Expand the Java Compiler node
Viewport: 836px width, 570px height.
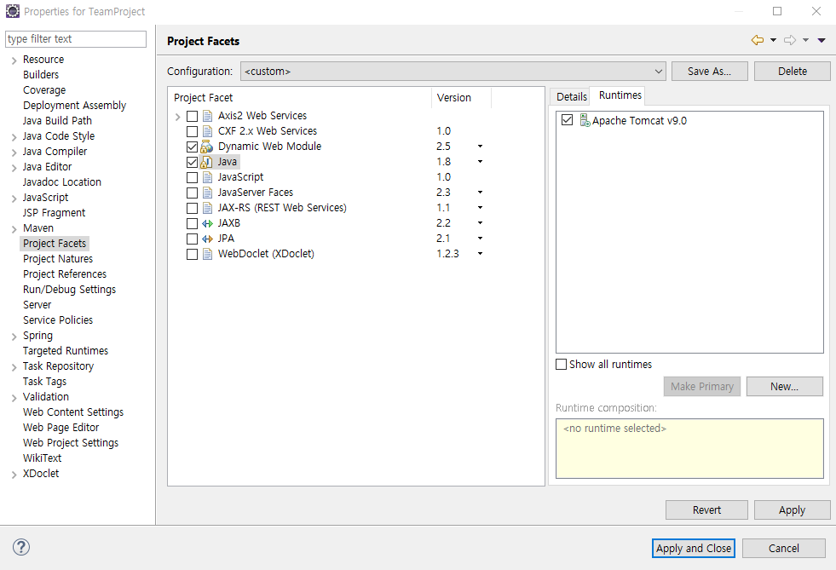click(x=14, y=153)
